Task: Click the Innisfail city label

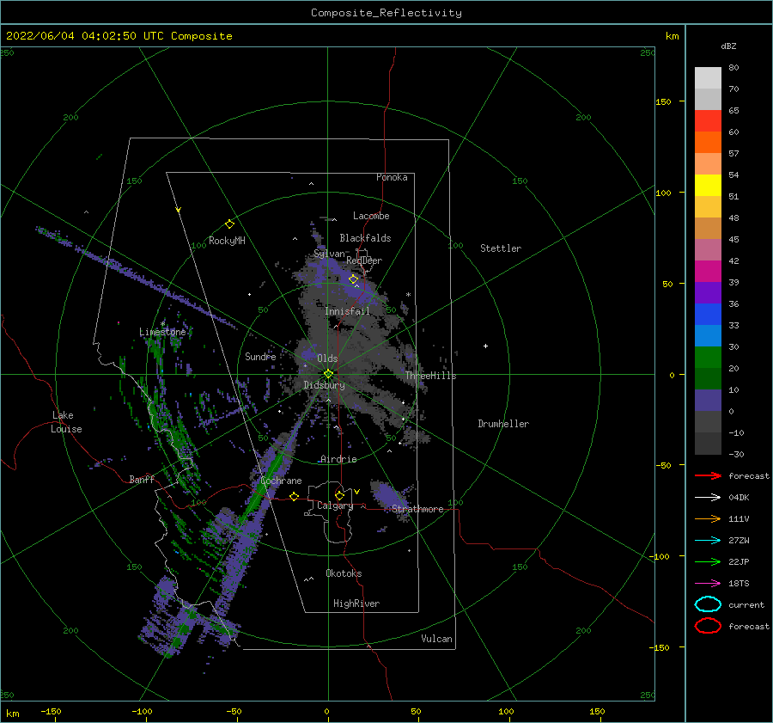Action: pos(347,311)
